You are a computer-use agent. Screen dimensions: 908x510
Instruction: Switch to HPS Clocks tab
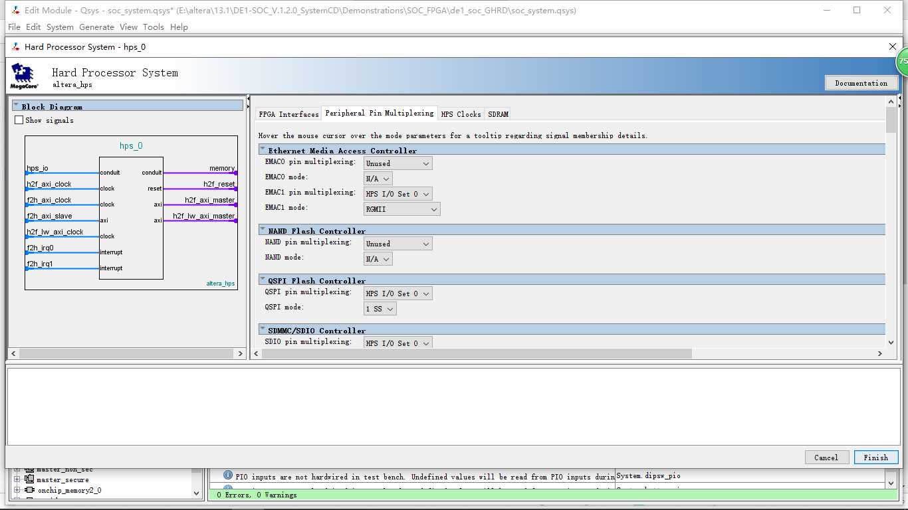click(x=461, y=114)
